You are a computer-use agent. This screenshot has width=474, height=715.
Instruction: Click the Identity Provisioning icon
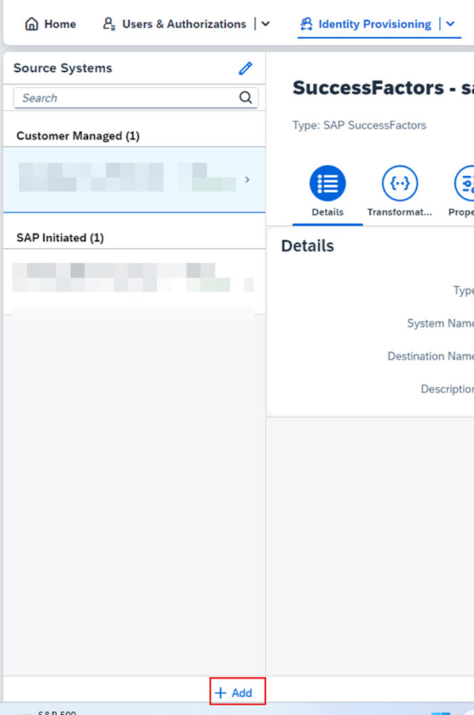tap(306, 24)
